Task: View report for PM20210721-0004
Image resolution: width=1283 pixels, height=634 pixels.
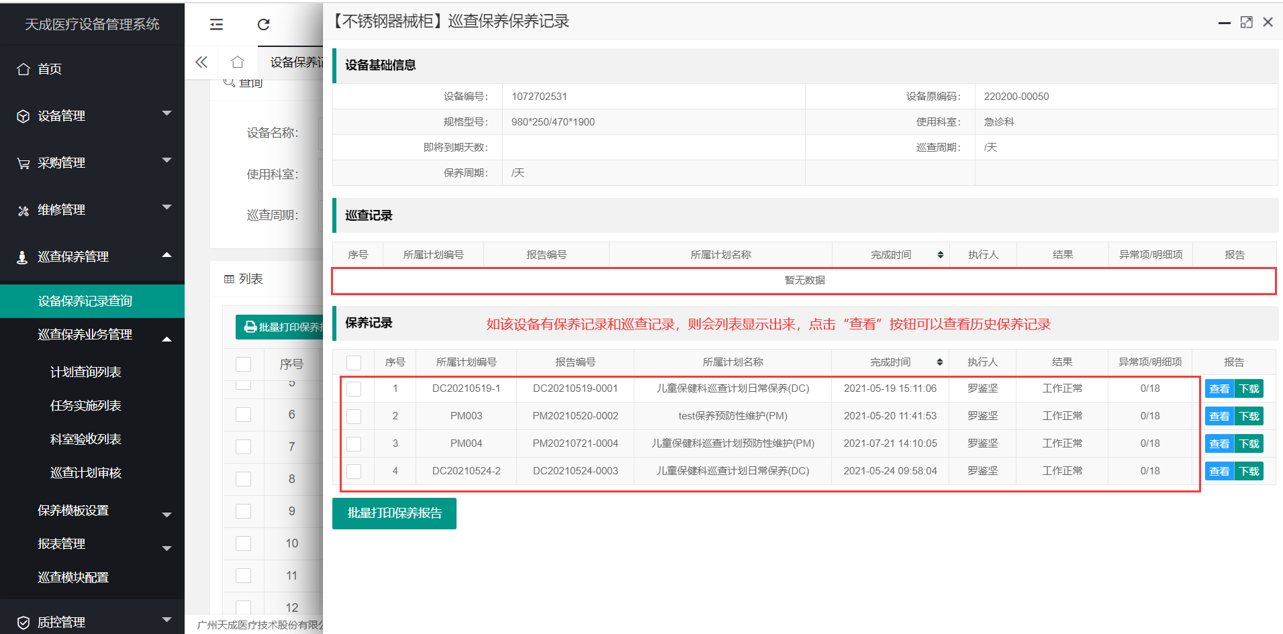Action: (x=1219, y=444)
